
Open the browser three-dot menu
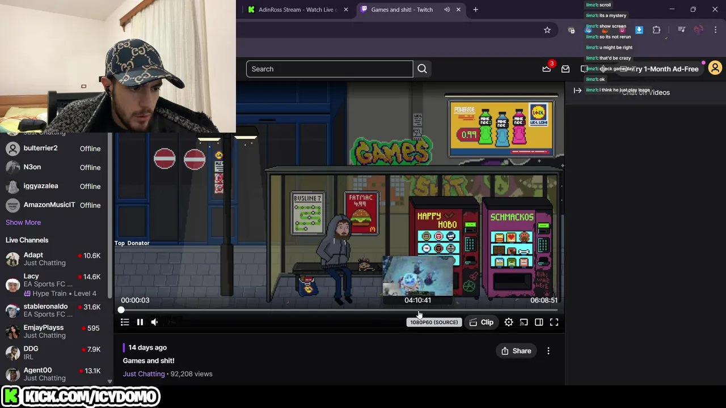click(x=716, y=30)
